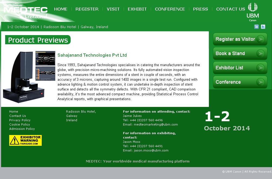272x179 pixels.
Task: Click the upper stent inspection screenshot thumbnail
Action: (x=46, y=58)
